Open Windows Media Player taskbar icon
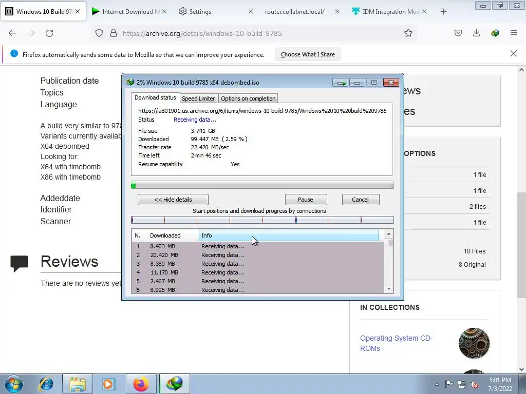This screenshot has width=526, height=394. coord(109,384)
